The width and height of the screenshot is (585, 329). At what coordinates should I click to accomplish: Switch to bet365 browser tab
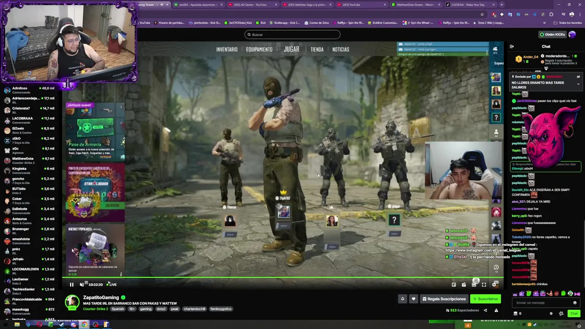[198, 5]
